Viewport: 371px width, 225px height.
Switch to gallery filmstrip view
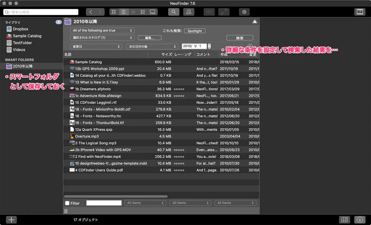(153, 12)
